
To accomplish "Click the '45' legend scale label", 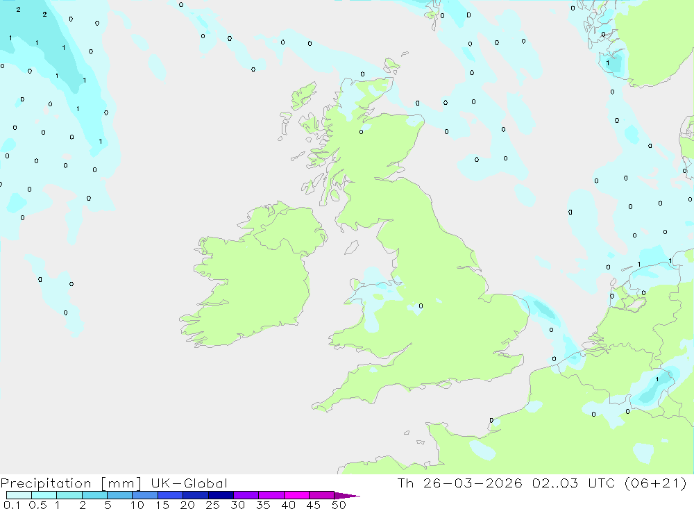I will tap(314, 505).
